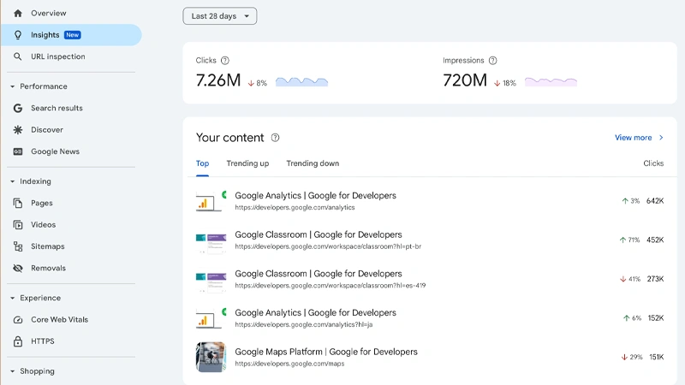Open the Core Web Vitals report
Viewport: 685px width, 385px height.
[59, 319]
